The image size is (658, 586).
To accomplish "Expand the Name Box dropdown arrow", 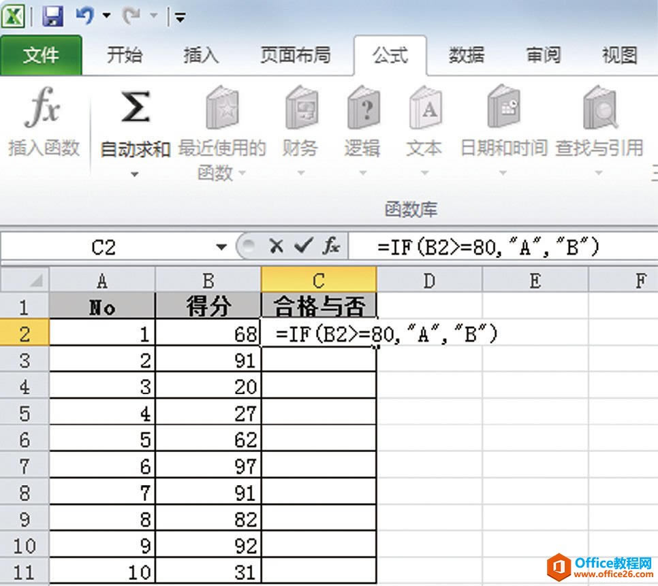I will (x=221, y=247).
